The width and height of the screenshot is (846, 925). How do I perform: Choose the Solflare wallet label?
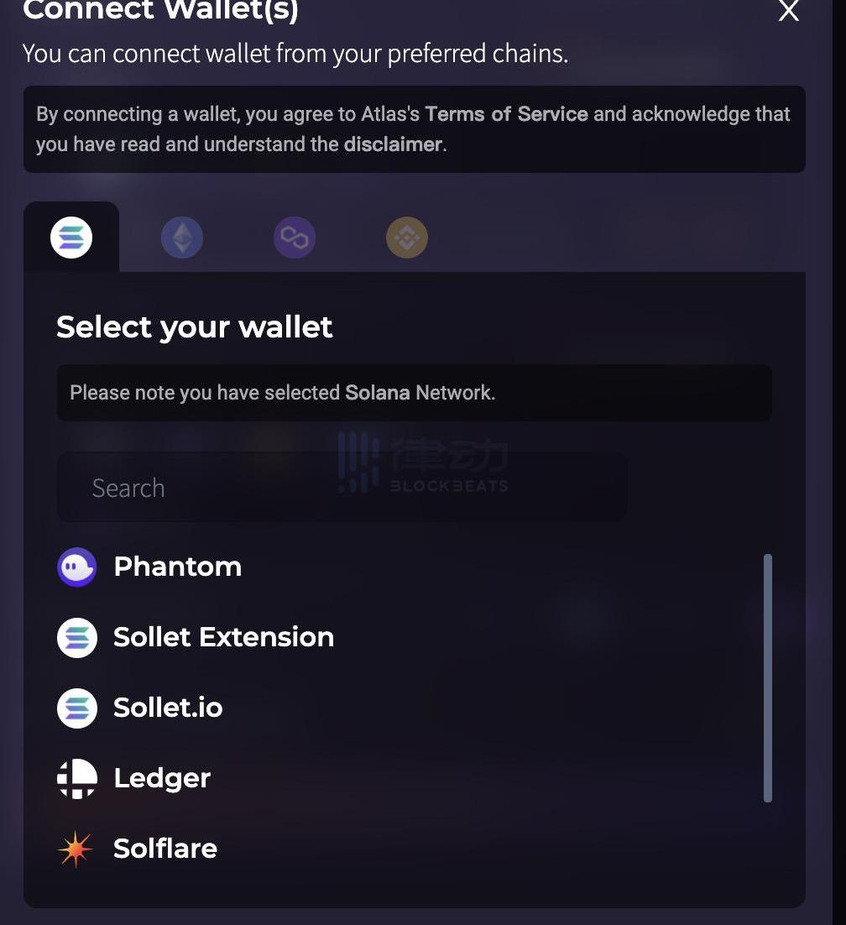point(165,849)
